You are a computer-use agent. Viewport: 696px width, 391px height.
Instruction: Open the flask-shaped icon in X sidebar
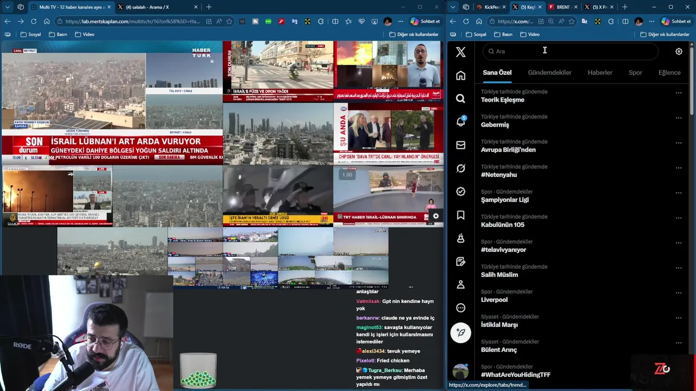click(x=461, y=238)
